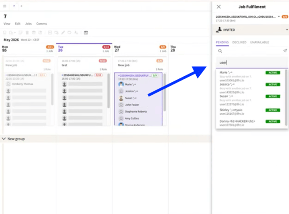Screen dimensions: 289x214
Task: Open the hamburger menu icon
Action: coord(5,6)
